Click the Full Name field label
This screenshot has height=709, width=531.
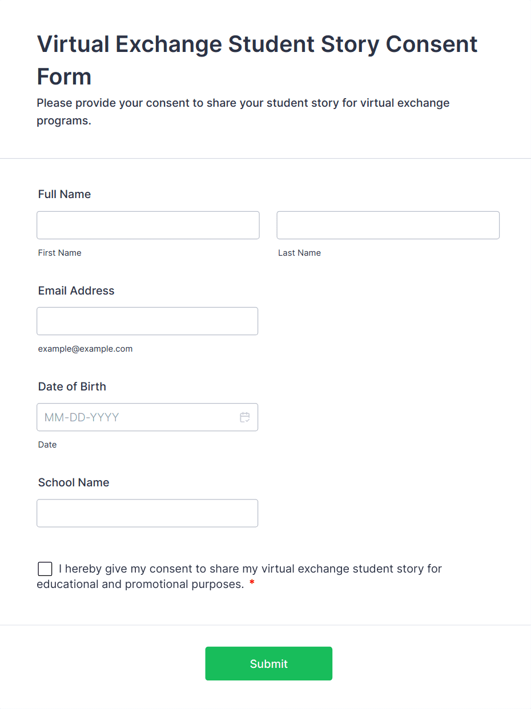[x=65, y=195]
